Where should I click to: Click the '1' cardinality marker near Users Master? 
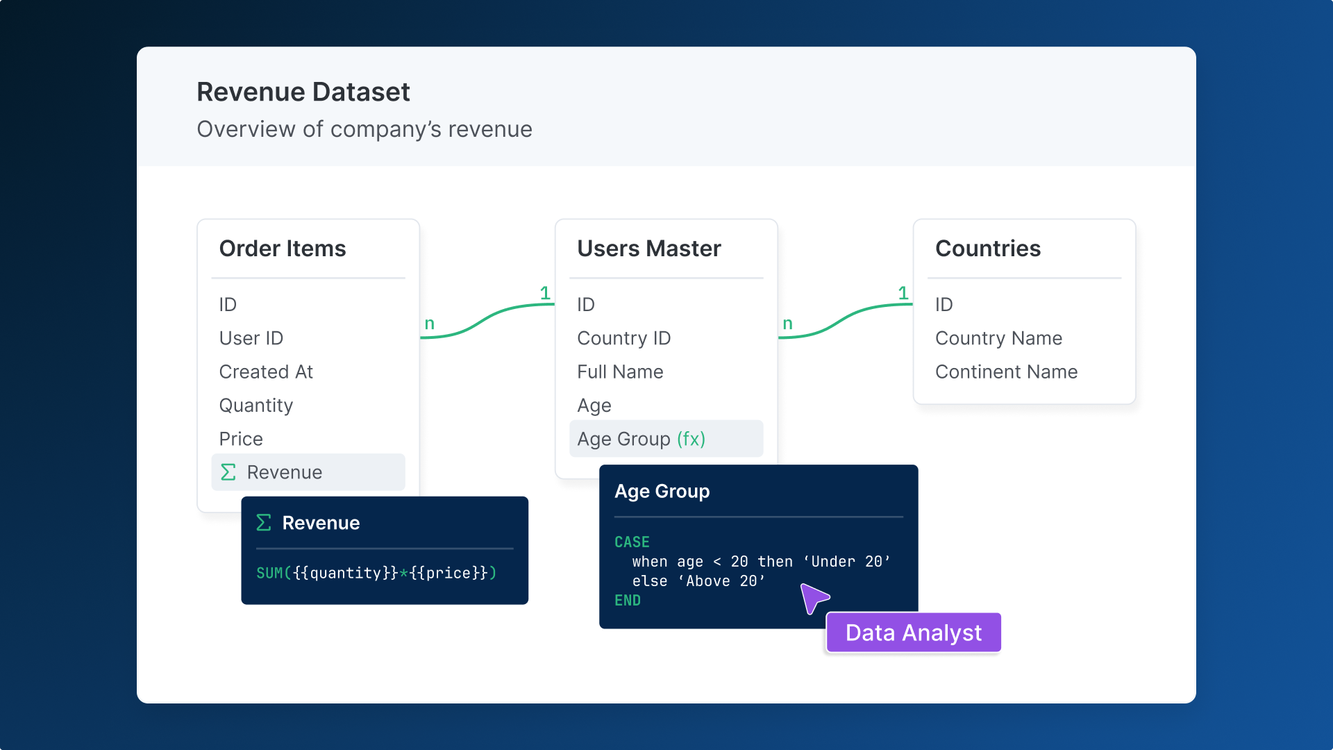coord(546,294)
